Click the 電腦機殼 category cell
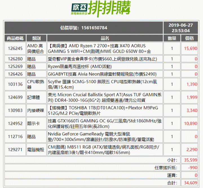 (36, 150)
